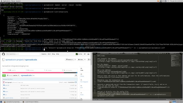Click show desktop icon in bottom panel
The height and width of the screenshot is (103, 183).
pyautogui.click(x=1, y=102)
